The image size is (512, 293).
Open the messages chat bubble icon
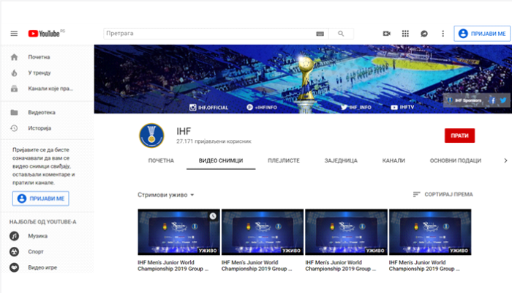click(423, 34)
